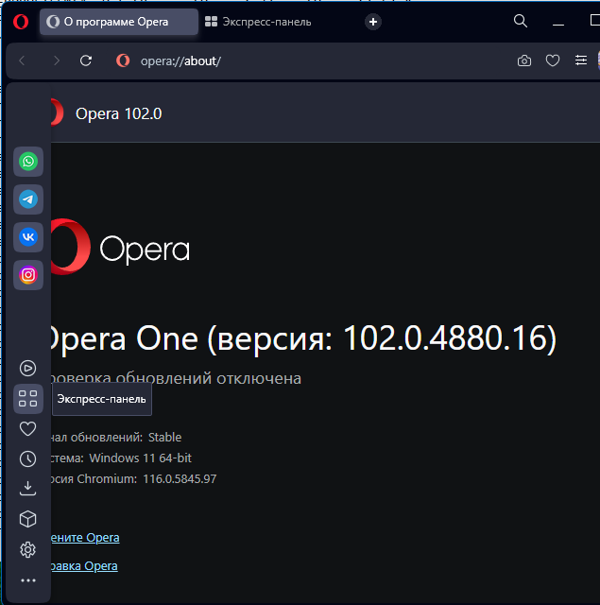Open a new tab with plus button
Image resolution: width=600 pixels, height=605 pixels.
coord(373,22)
